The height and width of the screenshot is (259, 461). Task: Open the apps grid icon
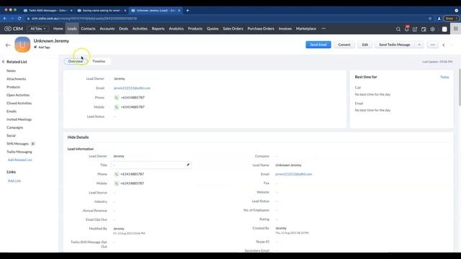[x=456, y=29]
